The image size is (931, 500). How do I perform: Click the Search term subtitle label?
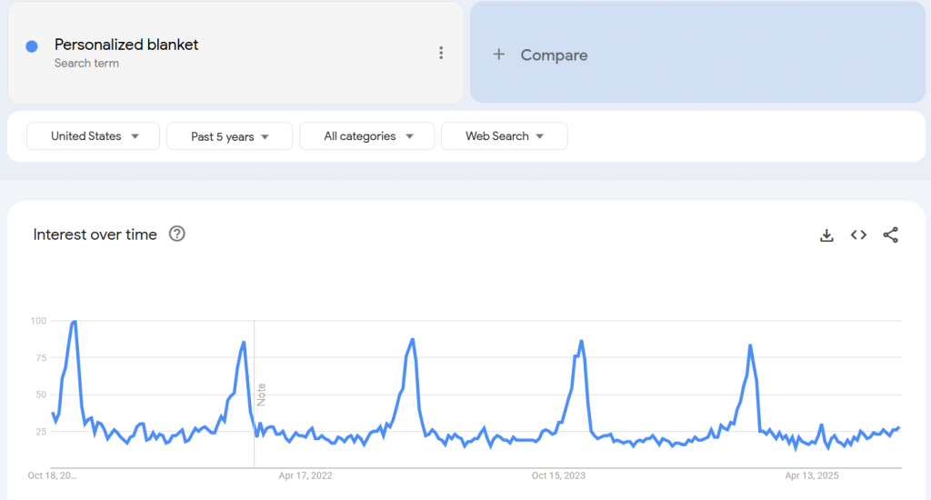pos(86,64)
